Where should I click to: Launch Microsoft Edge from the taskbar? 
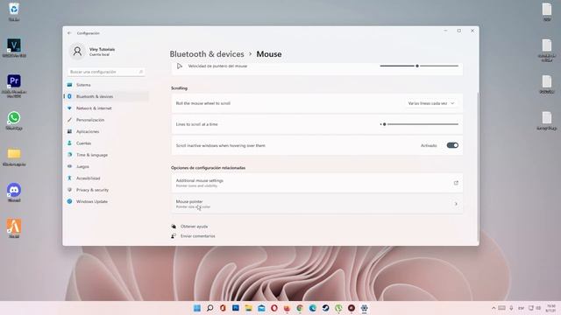313,308
